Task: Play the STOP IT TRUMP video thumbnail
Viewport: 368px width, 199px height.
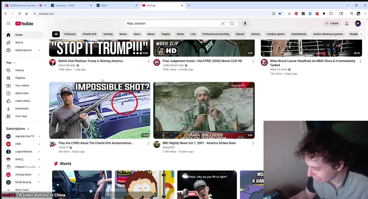Action: coord(100,48)
